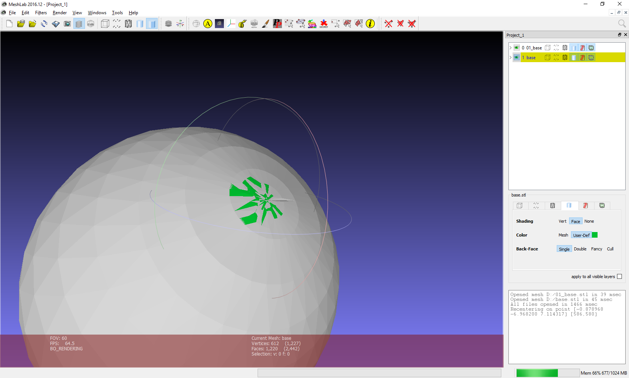Click the save (floppy disk) icon
The image size is (629, 378).
click(56, 24)
